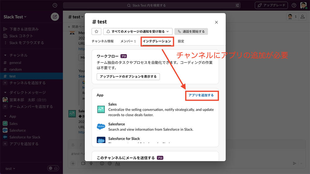Open the general channel
This screenshot has width=310, height=174.
coord(15,63)
